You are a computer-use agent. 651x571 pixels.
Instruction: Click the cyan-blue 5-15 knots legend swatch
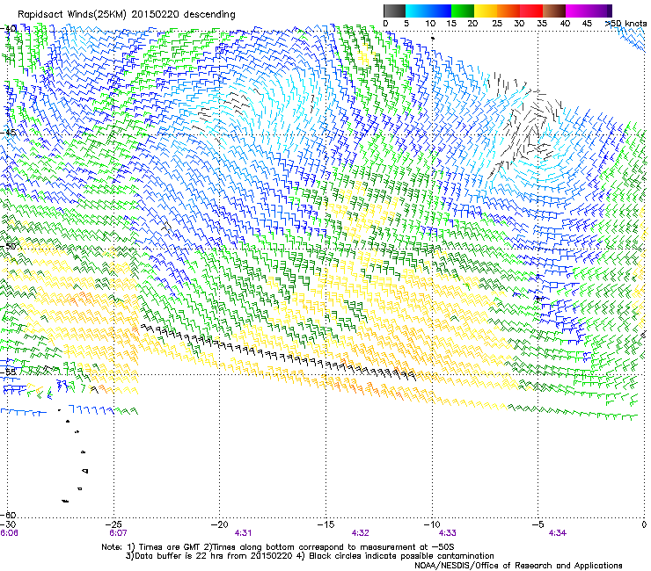click(x=428, y=11)
